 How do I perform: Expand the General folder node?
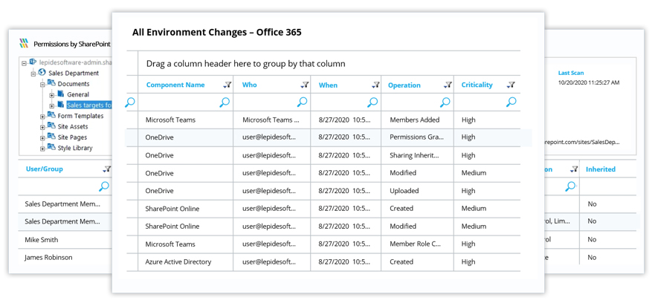51,95
